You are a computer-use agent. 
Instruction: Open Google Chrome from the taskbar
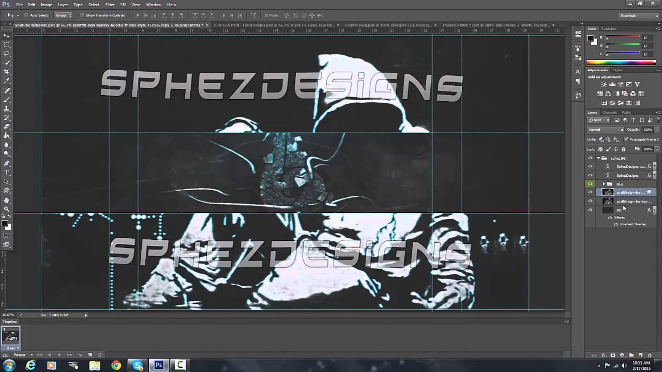(x=116, y=365)
